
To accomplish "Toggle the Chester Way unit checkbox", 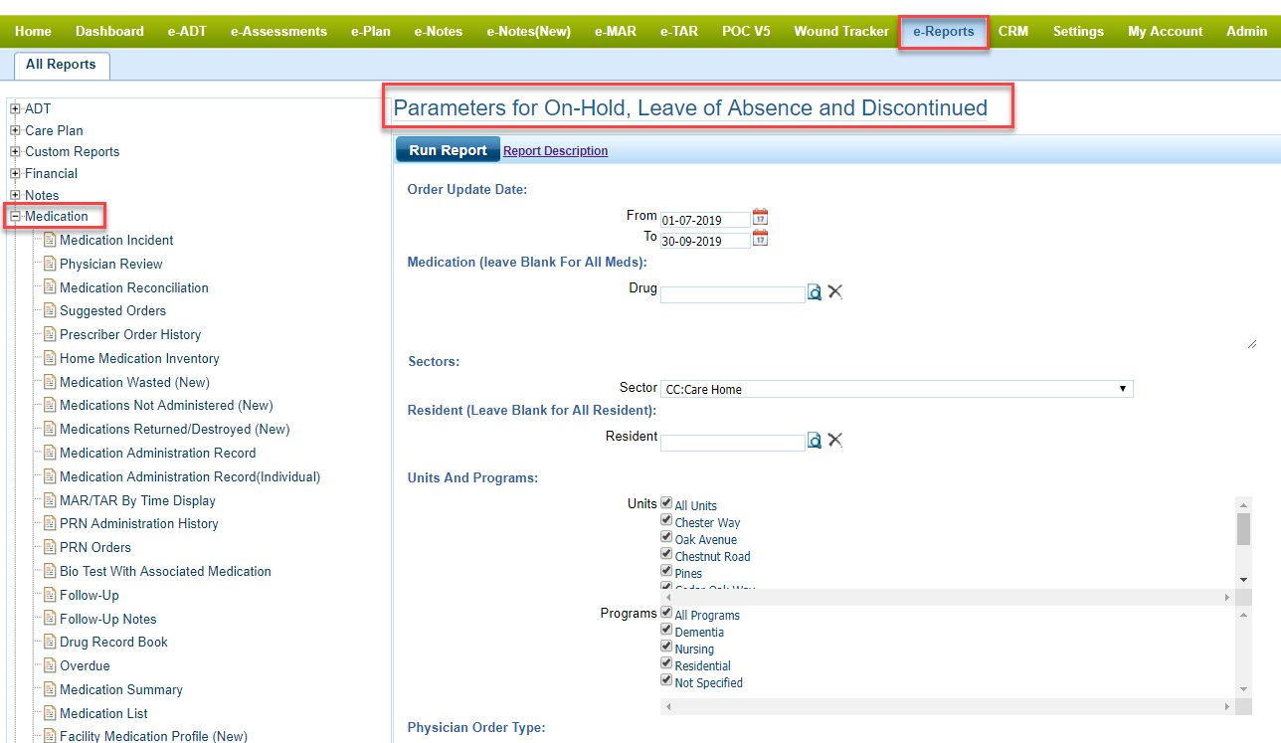I will (x=666, y=520).
